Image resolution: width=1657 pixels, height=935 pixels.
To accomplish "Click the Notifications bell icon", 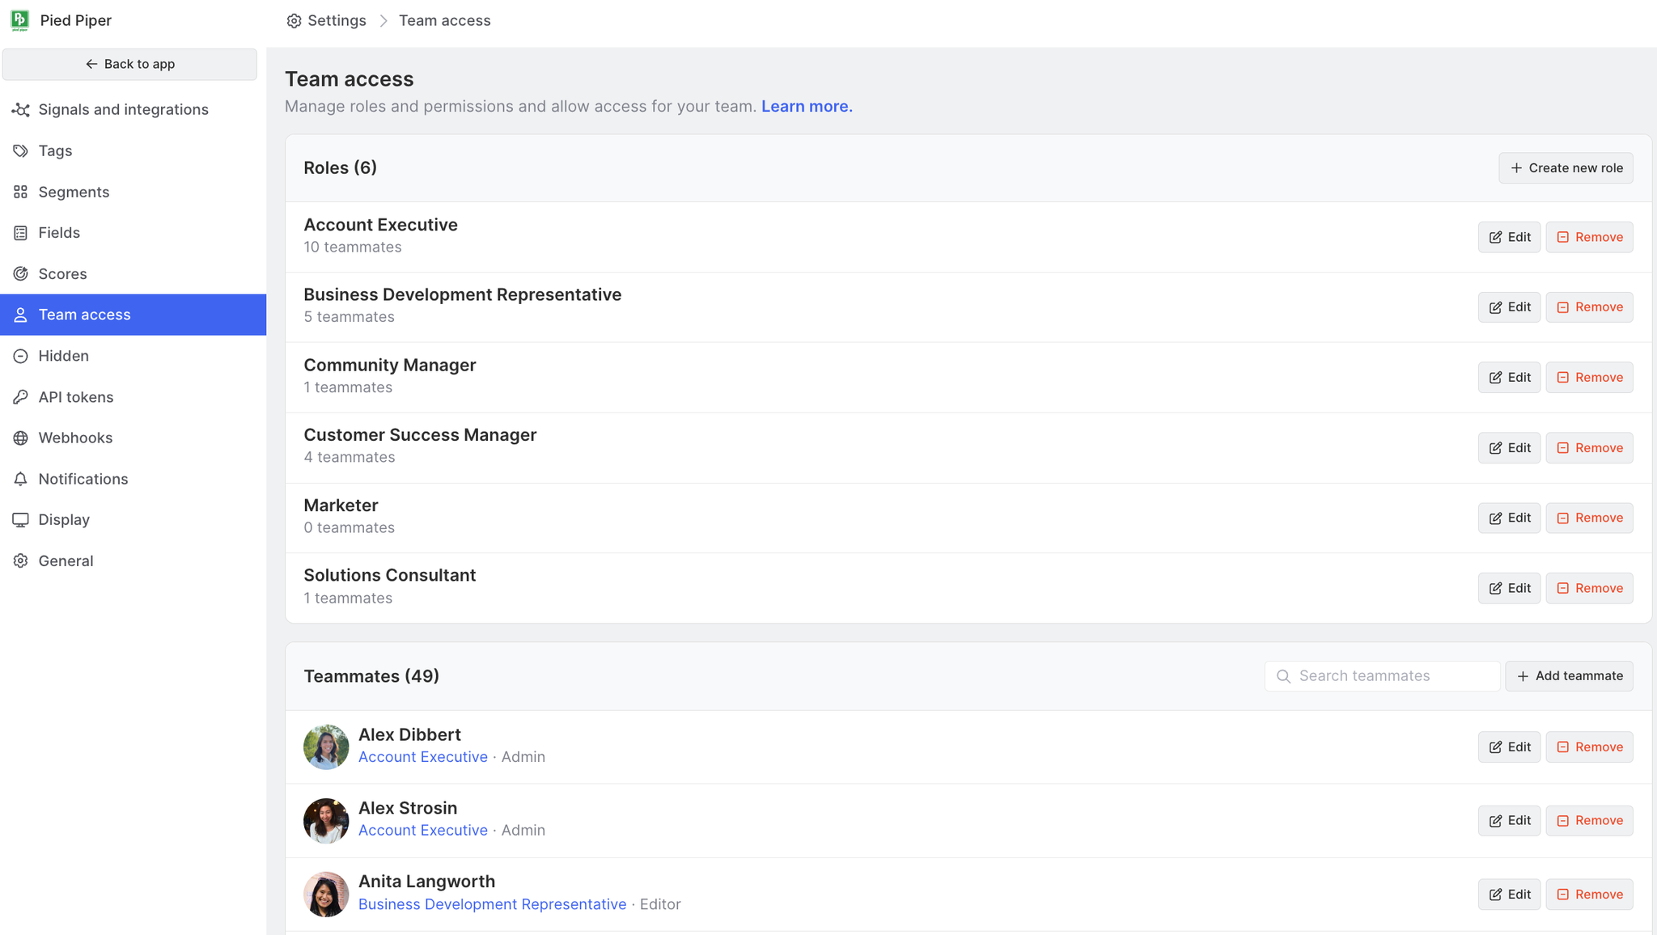I will click(21, 479).
